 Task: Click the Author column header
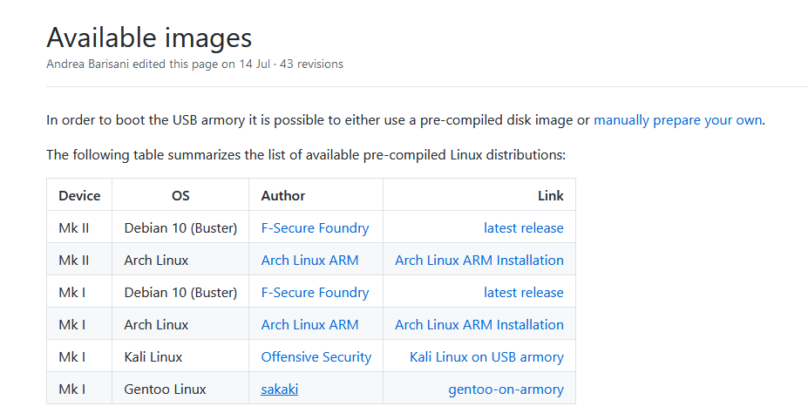283,196
